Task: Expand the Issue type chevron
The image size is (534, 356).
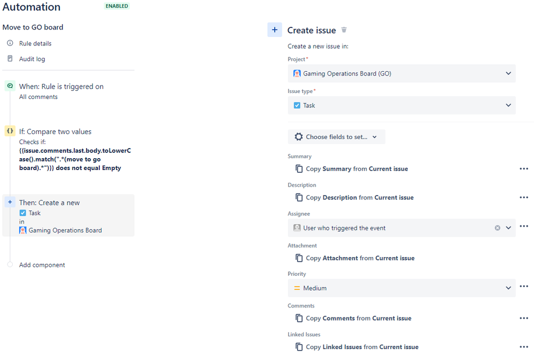Action: pyautogui.click(x=508, y=105)
